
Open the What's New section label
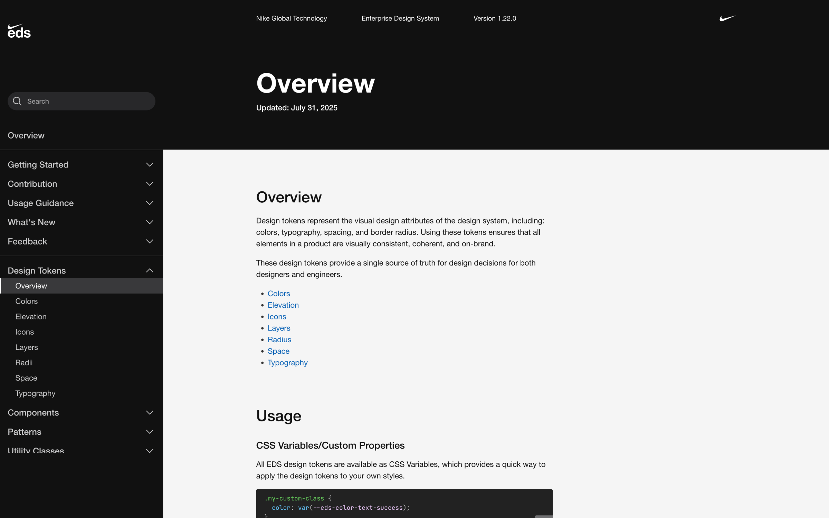pos(31,222)
